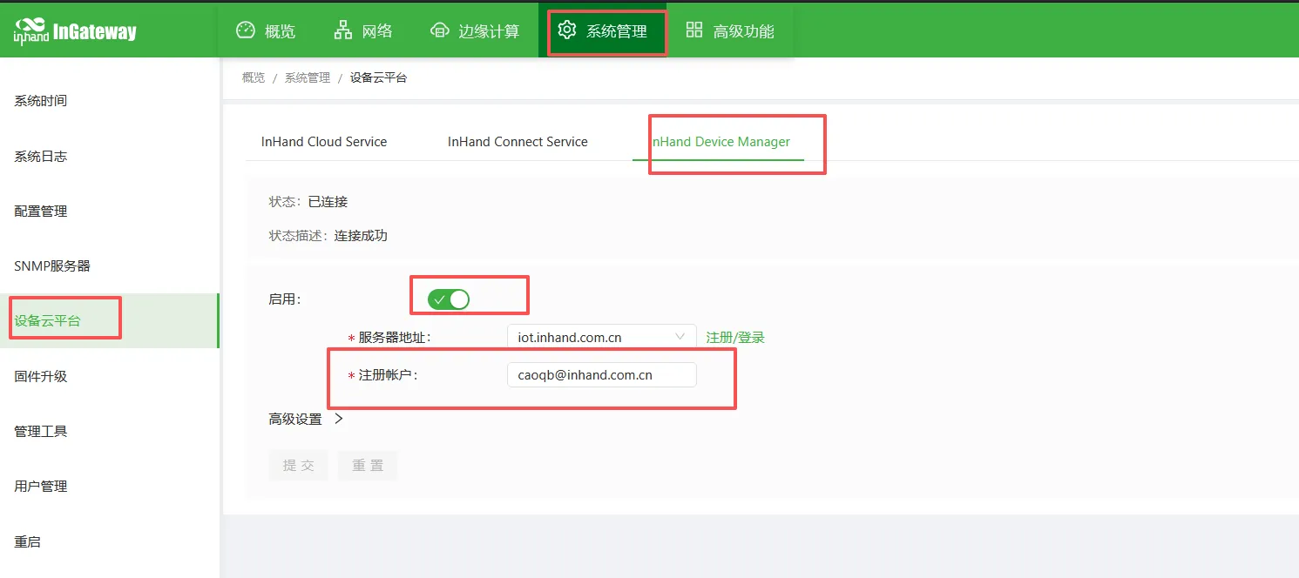1299x578 pixels.
Task: Open the 高级功能 top menu
Action: pos(730,31)
